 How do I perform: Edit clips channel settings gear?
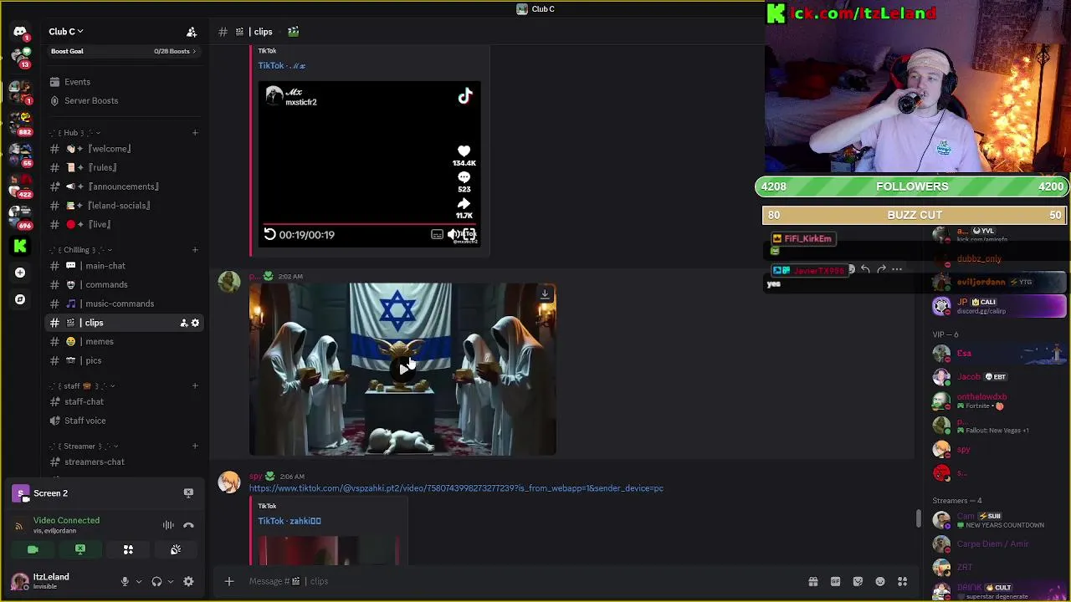click(195, 323)
